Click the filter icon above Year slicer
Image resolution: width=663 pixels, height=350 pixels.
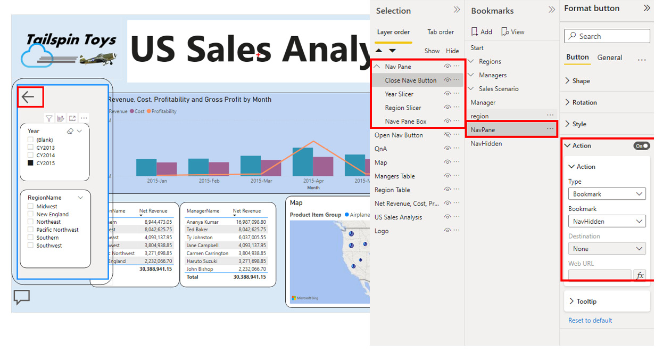pyautogui.click(x=49, y=118)
